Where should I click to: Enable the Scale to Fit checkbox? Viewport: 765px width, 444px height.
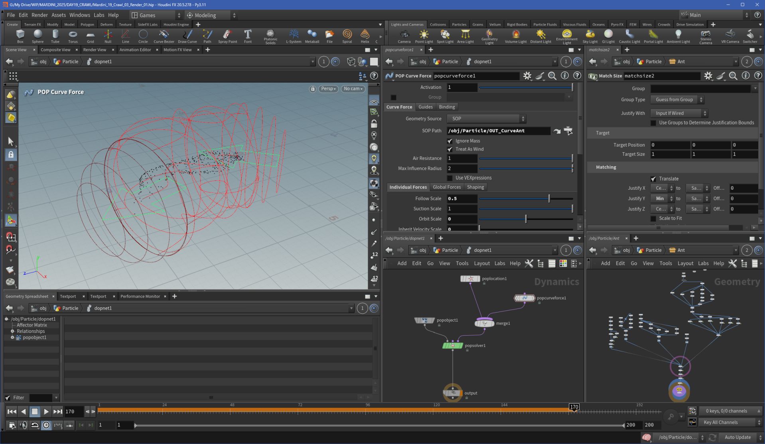click(653, 219)
